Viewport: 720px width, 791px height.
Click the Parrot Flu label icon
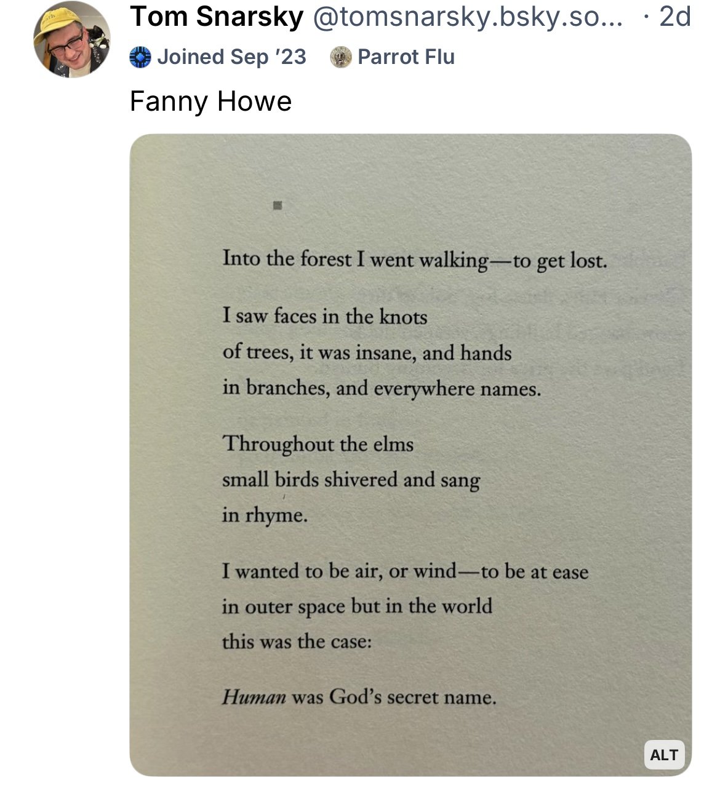pyautogui.click(x=340, y=57)
